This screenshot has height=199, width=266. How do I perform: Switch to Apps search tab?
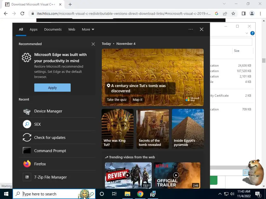(34, 30)
